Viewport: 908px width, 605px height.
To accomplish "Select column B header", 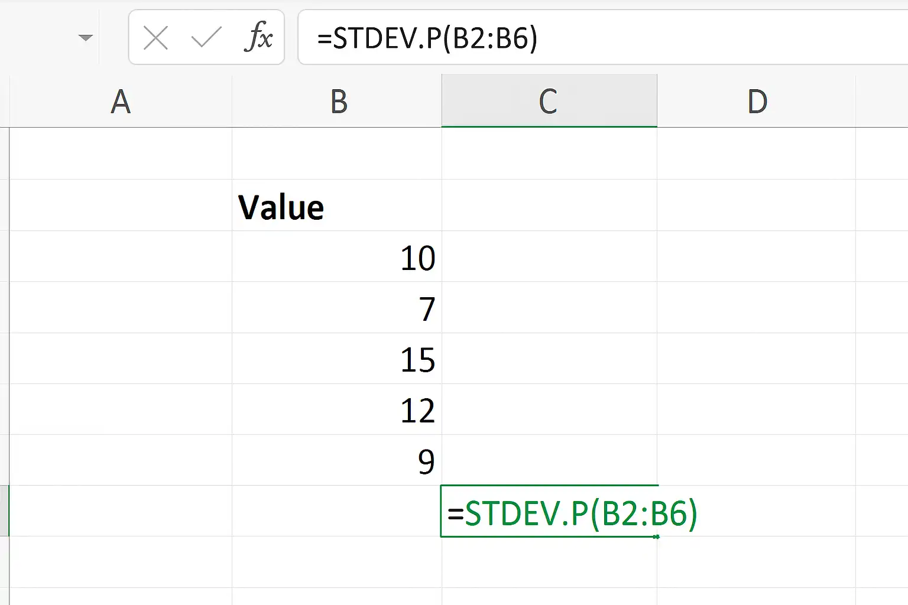I will 337,101.
